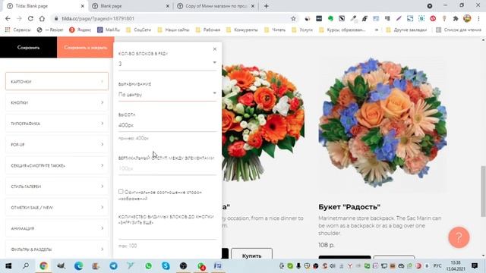This screenshot has height=273, width=486.
Task: Open the eyedropper color picker extension
Action: tap(353, 18)
